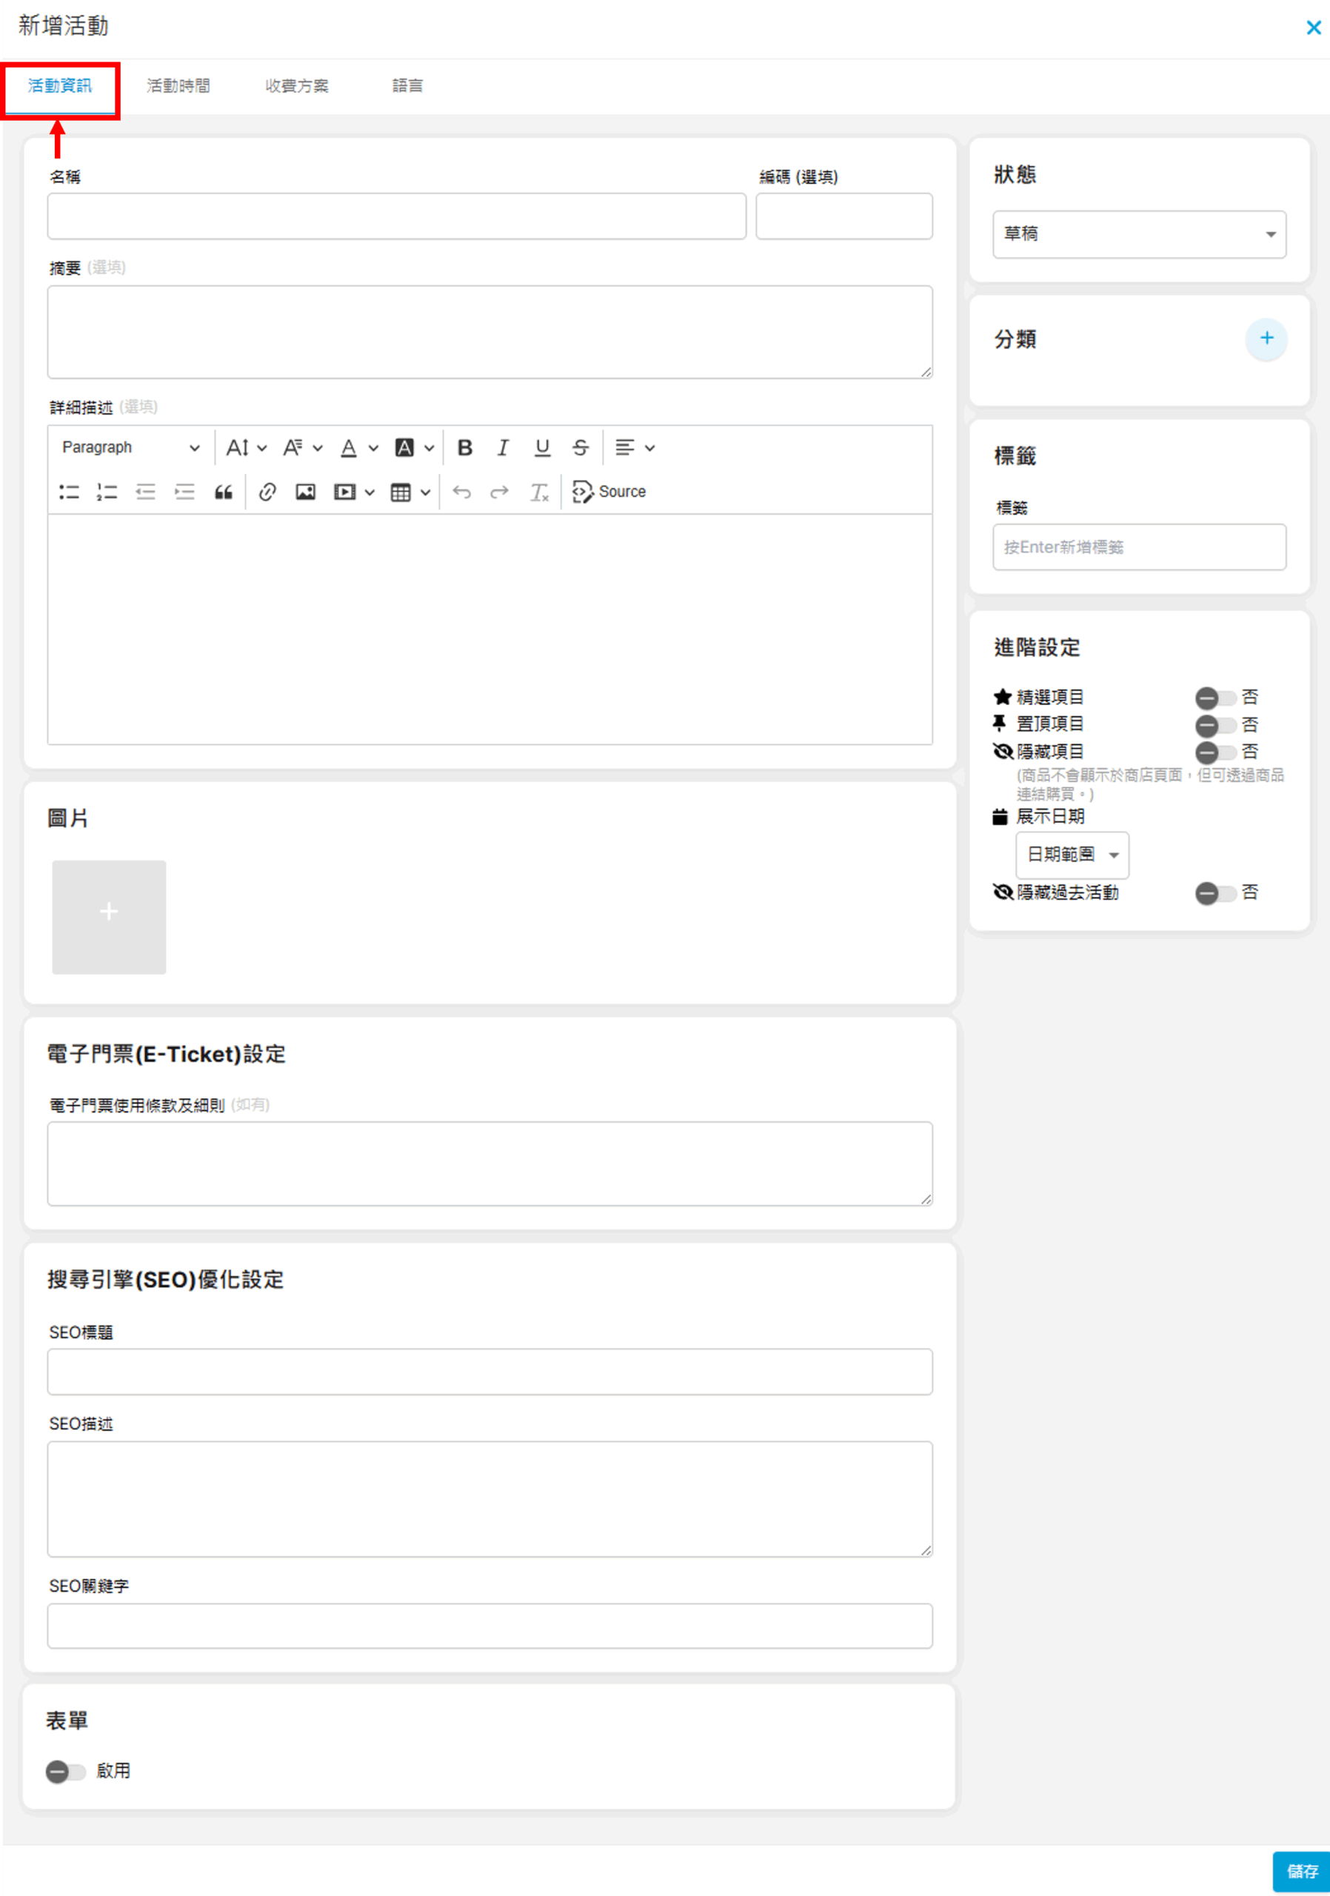Click the Source button in editor
The height and width of the screenshot is (1896, 1330).
tap(609, 493)
